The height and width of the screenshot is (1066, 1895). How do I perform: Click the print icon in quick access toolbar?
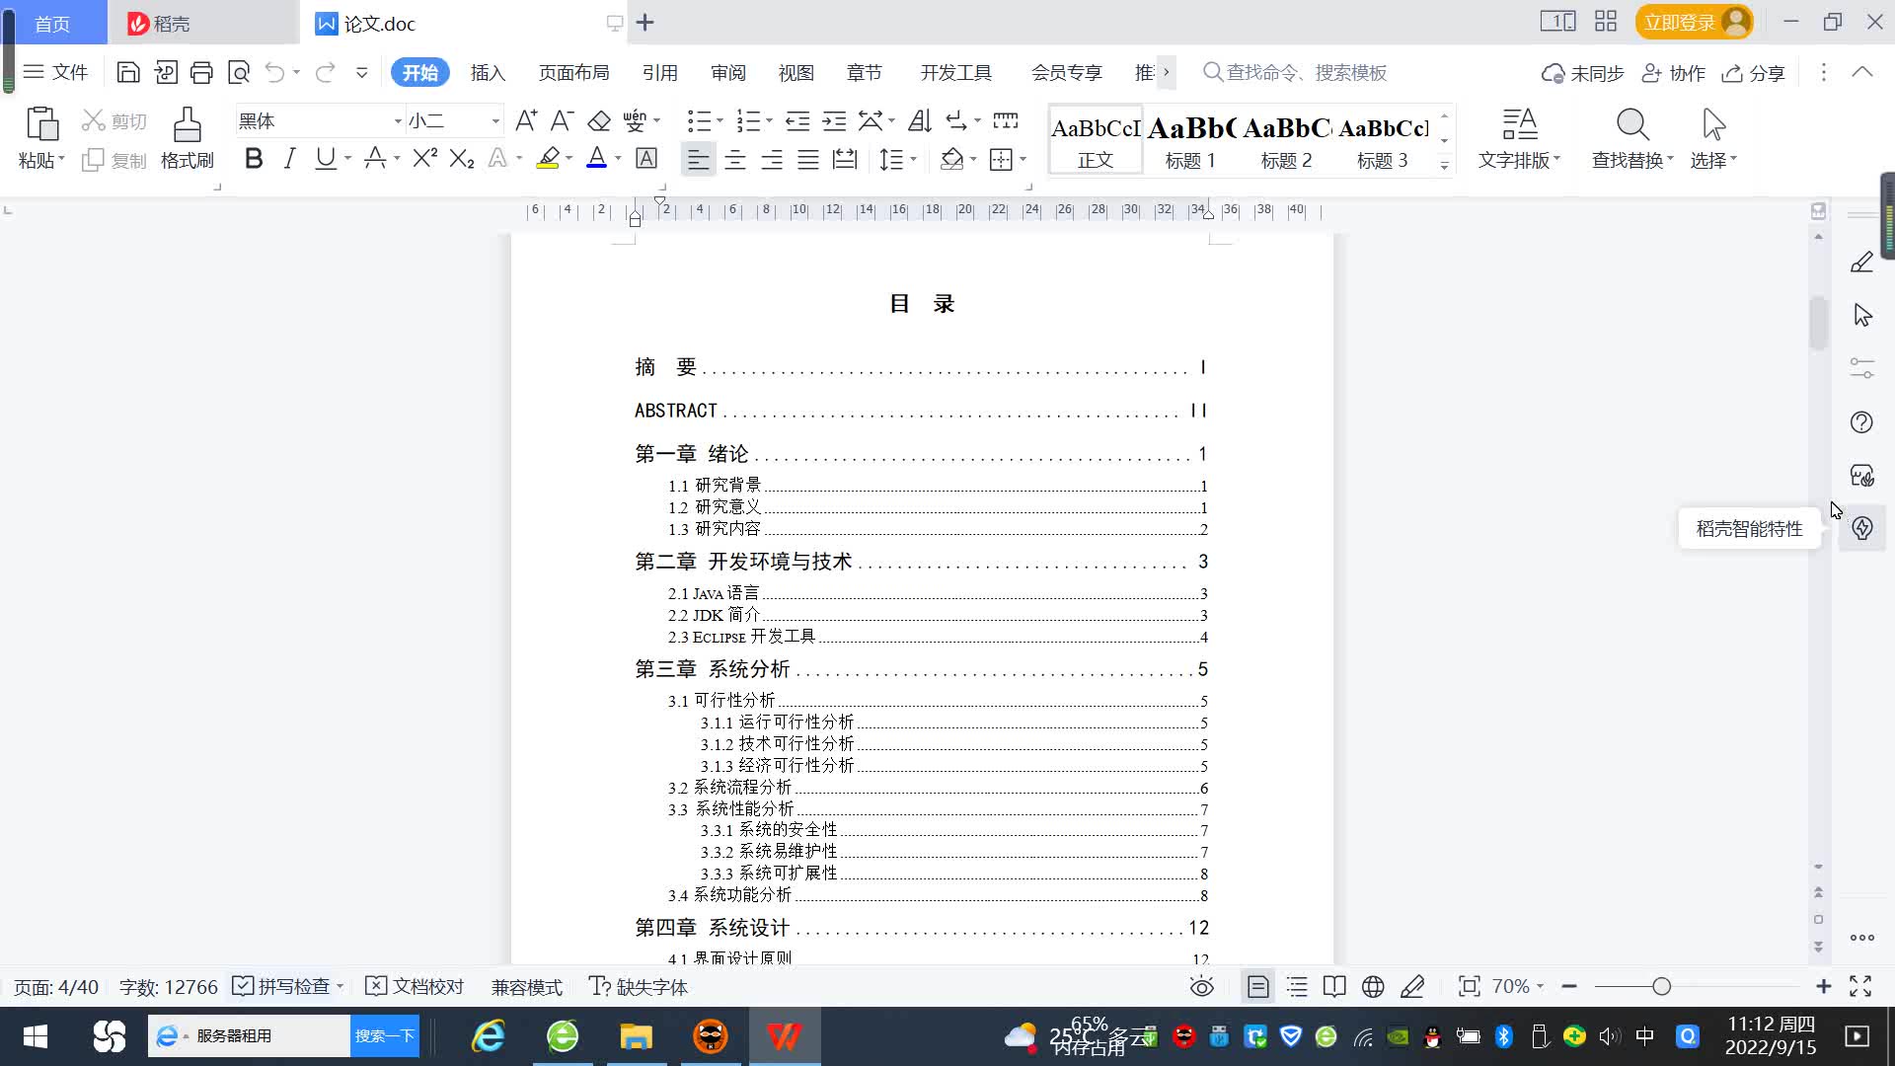coord(201,72)
